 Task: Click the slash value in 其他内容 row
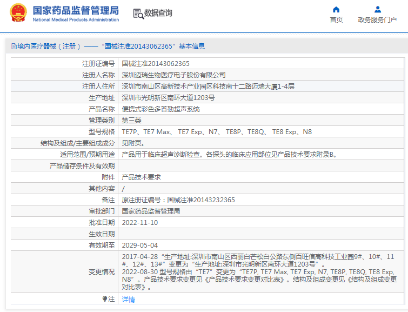tap(123, 189)
